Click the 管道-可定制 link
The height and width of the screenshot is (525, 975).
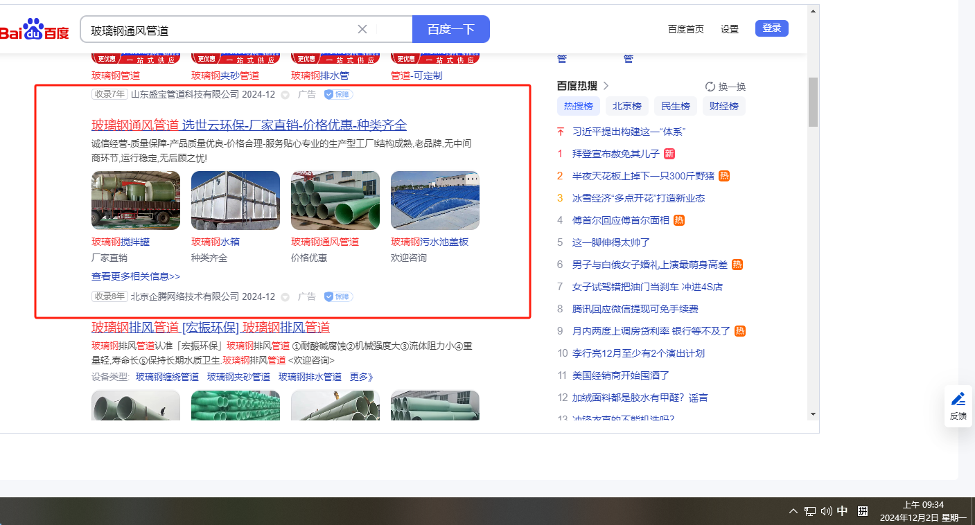(x=416, y=75)
